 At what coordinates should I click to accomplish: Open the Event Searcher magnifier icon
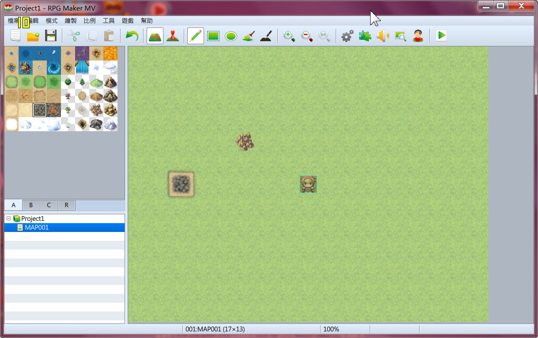click(x=401, y=36)
